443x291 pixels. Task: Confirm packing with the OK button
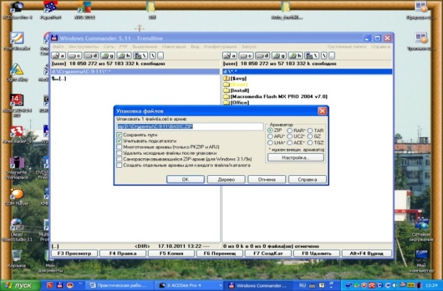pos(185,180)
